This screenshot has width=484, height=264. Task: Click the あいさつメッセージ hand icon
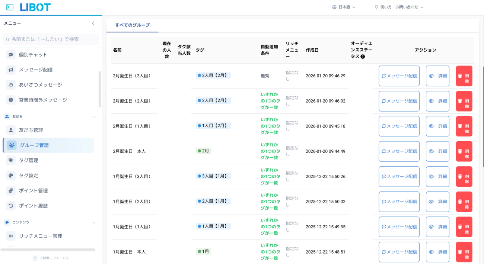coord(11,85)
